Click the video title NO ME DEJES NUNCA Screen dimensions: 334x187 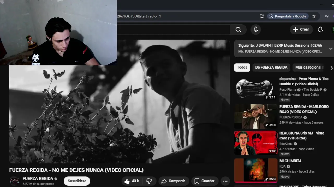76,170
